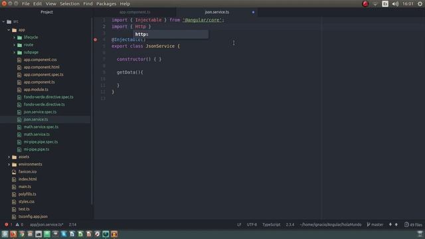
Task: Click the linter error count icon in status bar
Action: [7, 224]
